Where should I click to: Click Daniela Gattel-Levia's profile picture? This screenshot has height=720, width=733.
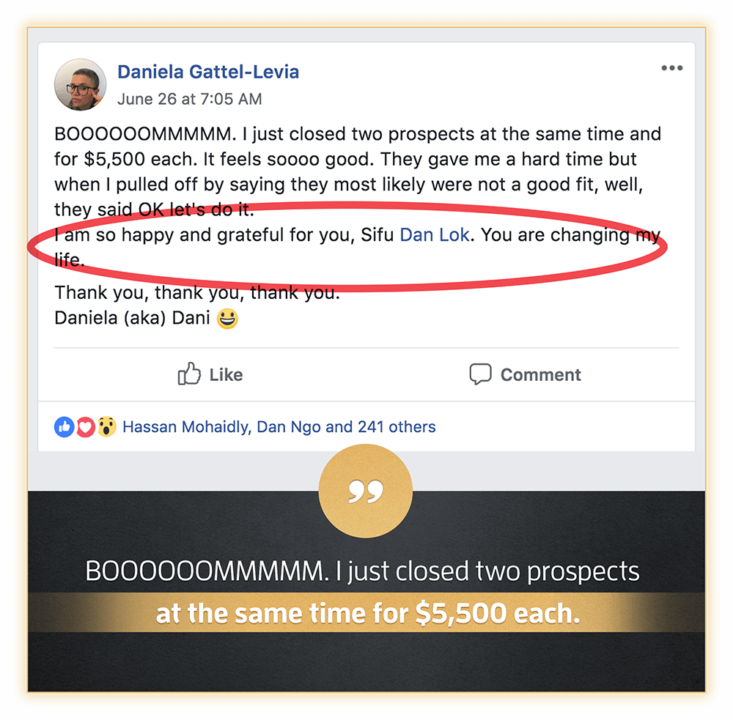pyautogui.click(x=81, y=84)
